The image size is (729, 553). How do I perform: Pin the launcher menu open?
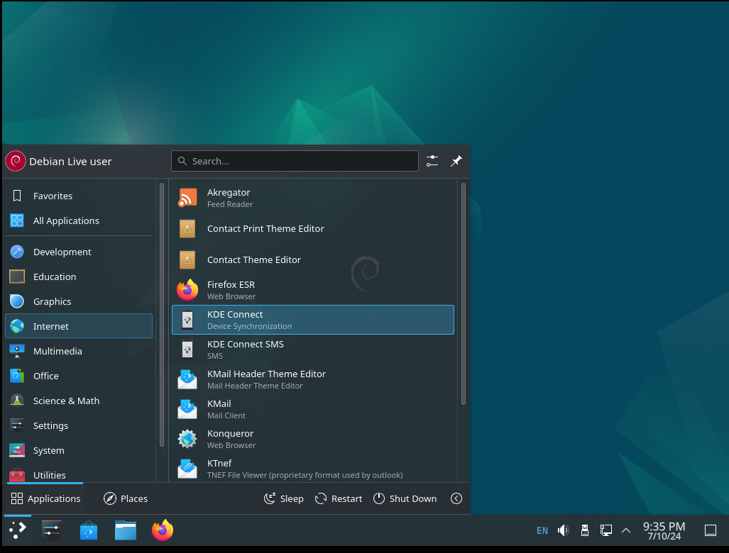point(456,161)
